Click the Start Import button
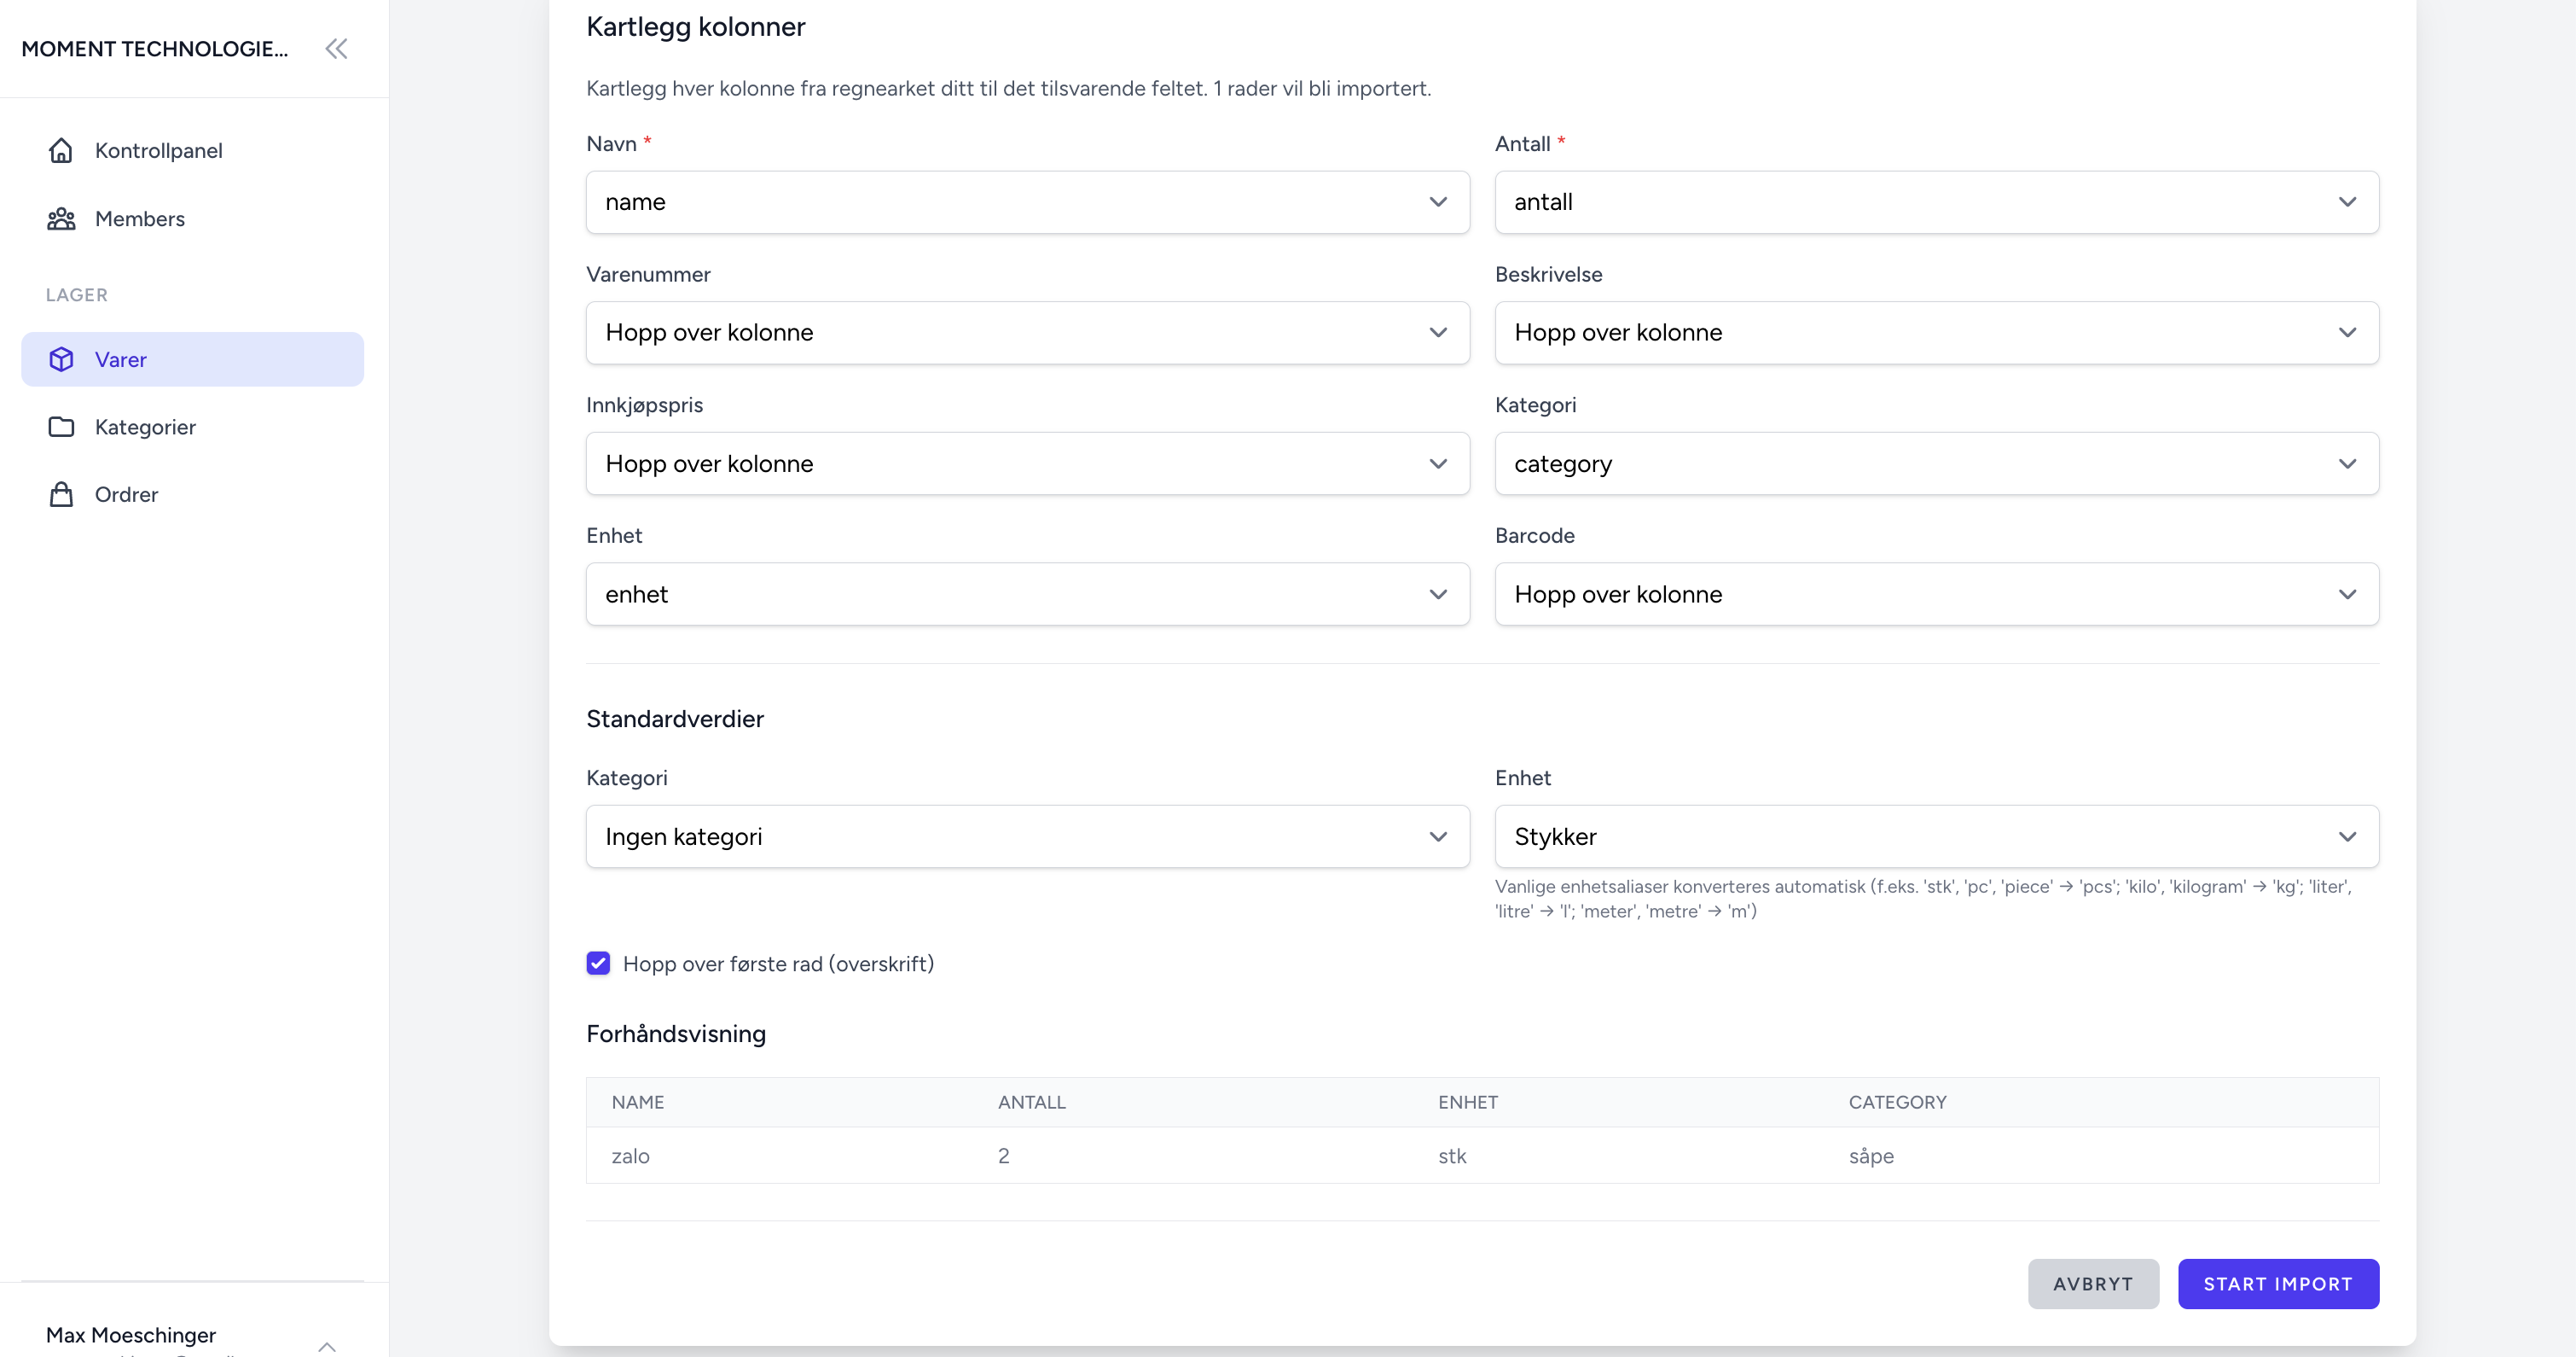Image resolution: width=2576 pixels, height=1357 pixels. (x=2277, y=1284)
